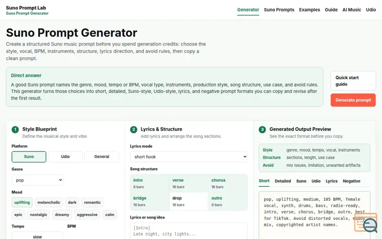
Task: Toggle the calm mood chip
Action: 110,215
